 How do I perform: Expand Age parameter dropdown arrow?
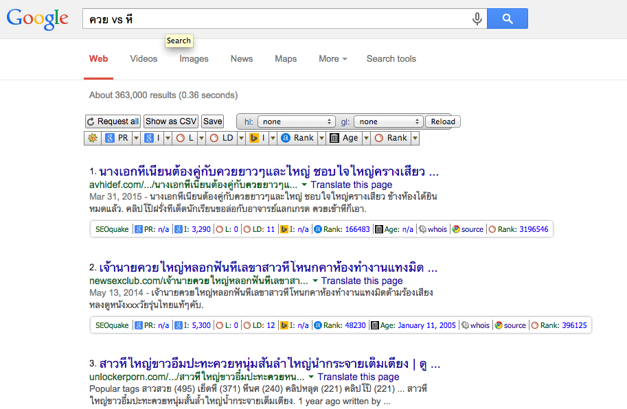pos(366,138)
